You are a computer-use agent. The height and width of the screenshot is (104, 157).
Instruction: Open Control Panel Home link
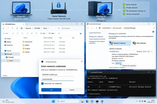coord(95,33)
